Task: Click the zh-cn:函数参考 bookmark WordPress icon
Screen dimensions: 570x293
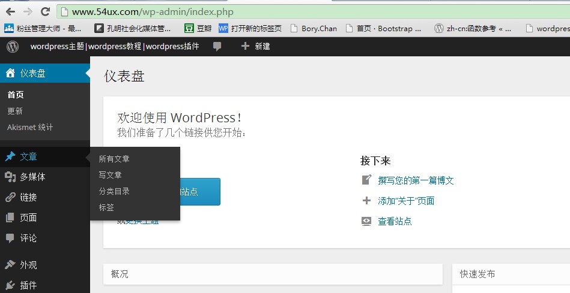Action: point(439,28)
